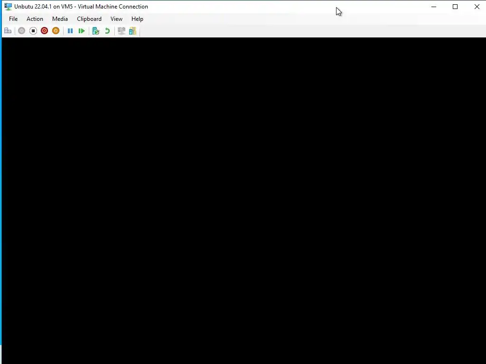
Task: Create a checkpoint using toolbar icon
Action: [96, 31]
